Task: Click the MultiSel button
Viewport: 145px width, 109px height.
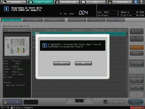Action: pyautogui.click(x=137, y=31)
